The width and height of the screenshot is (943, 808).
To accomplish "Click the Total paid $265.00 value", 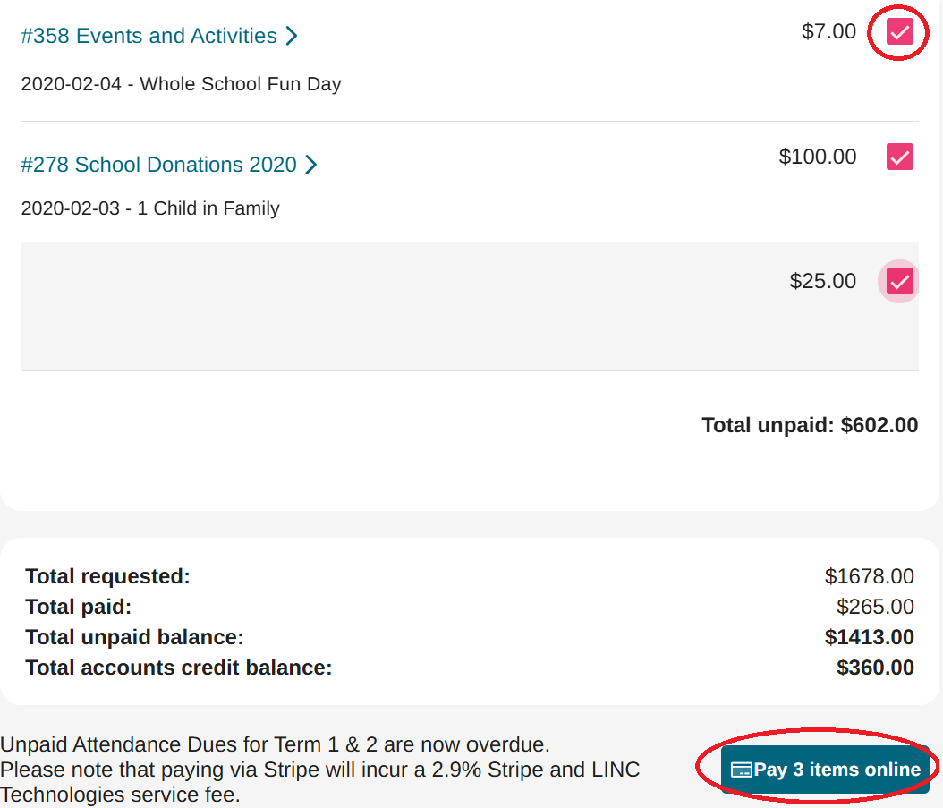I will pos(875,608).
